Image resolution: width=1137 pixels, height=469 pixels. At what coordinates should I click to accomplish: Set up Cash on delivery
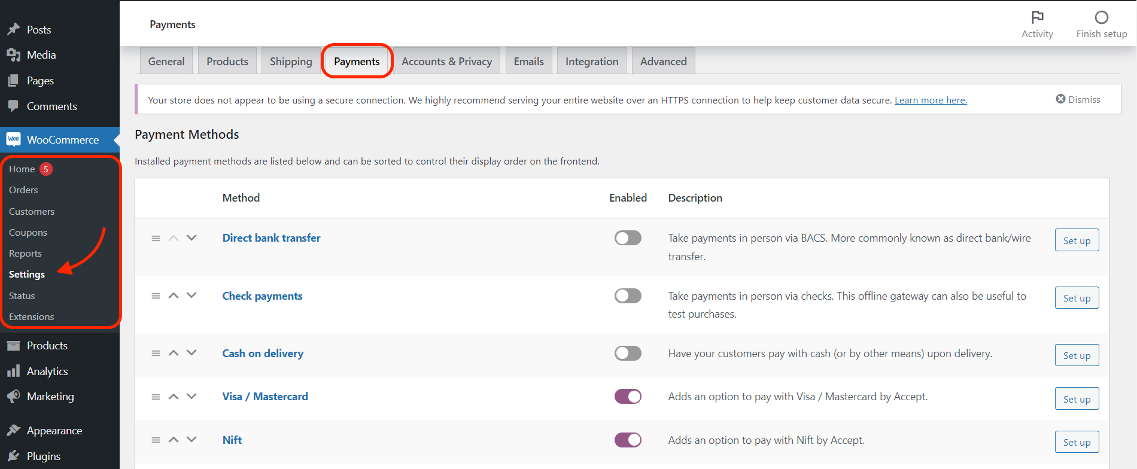point(1077,355)
